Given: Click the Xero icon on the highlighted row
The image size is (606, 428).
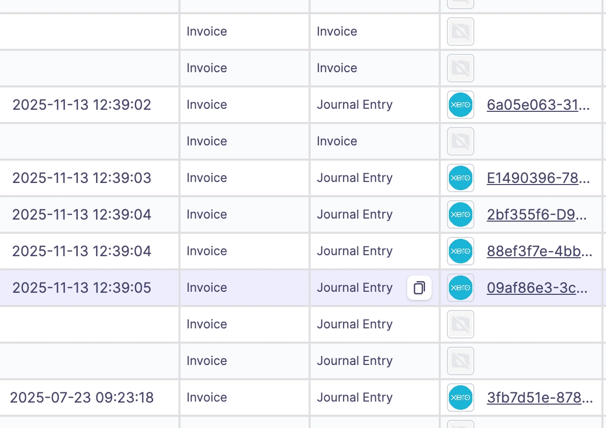Looking at the screenshot, I should tap(460, 288).
